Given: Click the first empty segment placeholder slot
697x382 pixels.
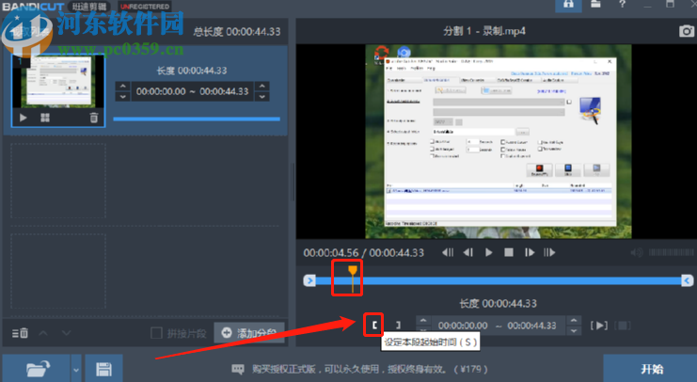Looking at the screenshot, I should (x=58, y=181).
